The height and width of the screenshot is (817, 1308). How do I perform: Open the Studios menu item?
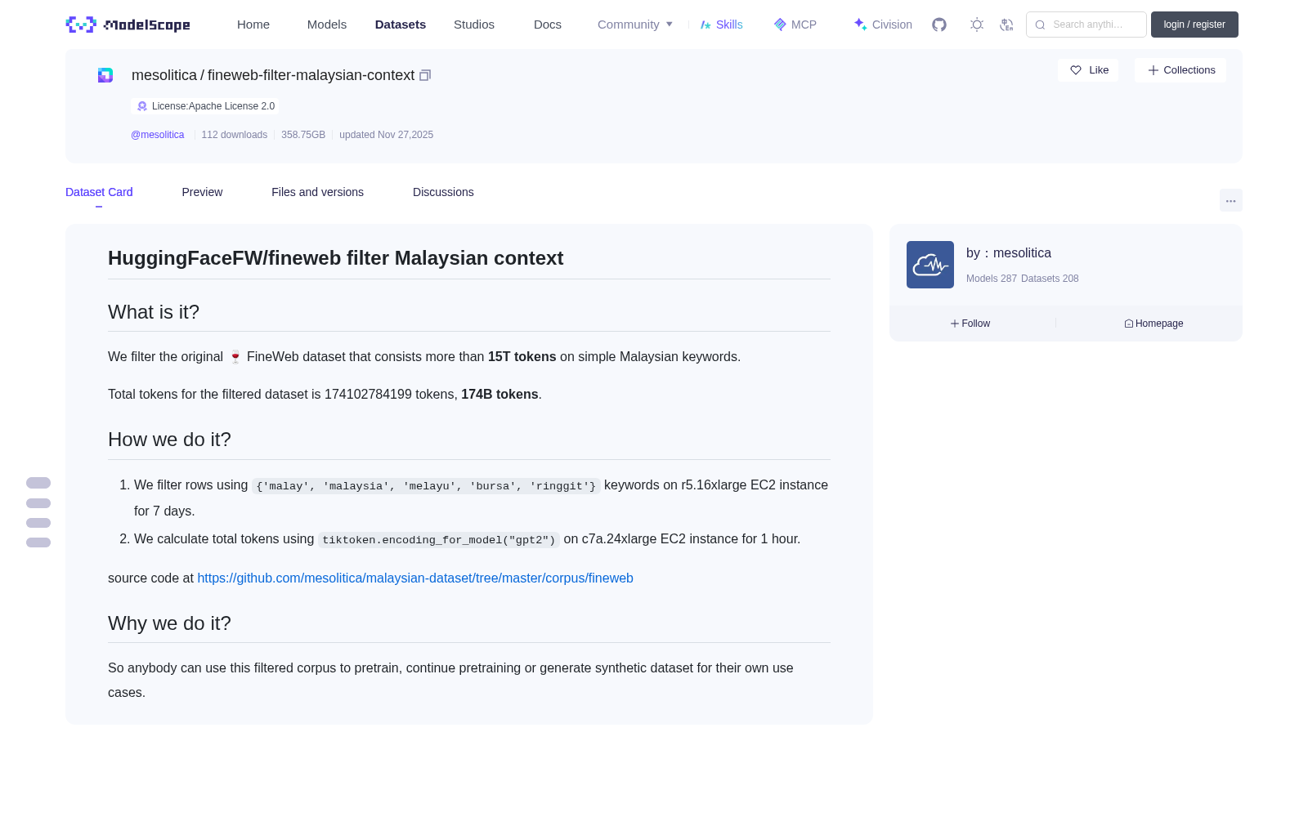point(474,25)
